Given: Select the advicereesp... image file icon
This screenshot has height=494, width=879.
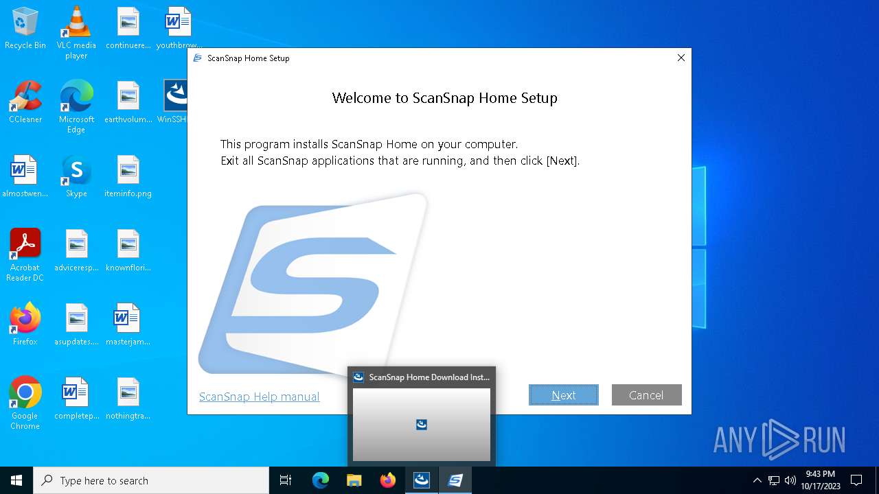Looking at the screenshot, I should (76, 251).
